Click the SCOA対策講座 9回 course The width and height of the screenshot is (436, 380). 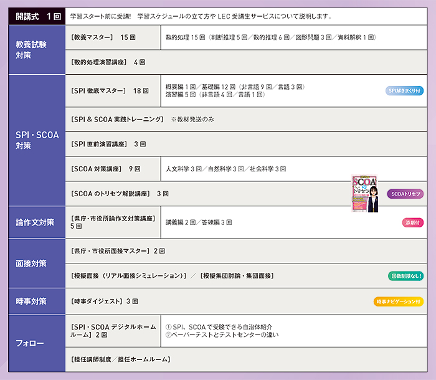point(106,169)
